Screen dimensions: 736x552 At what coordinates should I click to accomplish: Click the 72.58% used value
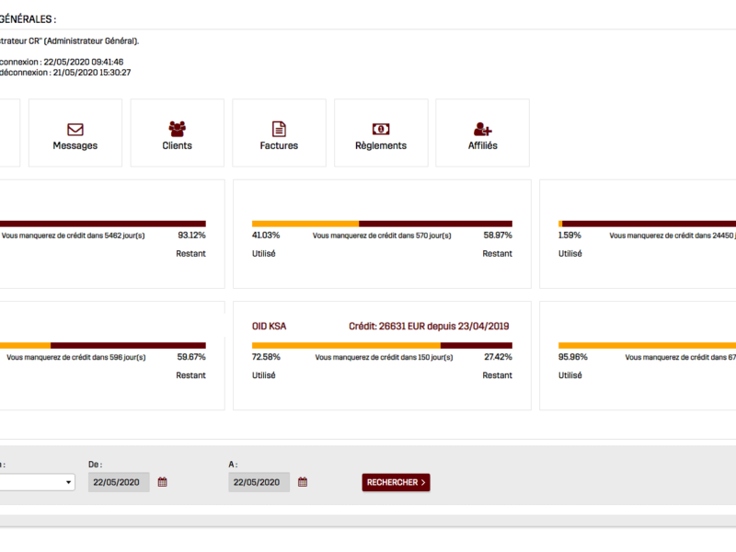(x=266, y=357)
